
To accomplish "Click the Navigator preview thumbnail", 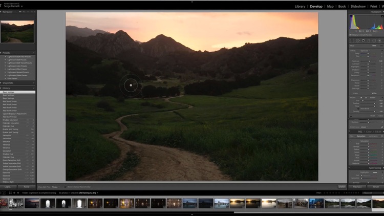I will [x=17, y=32].
